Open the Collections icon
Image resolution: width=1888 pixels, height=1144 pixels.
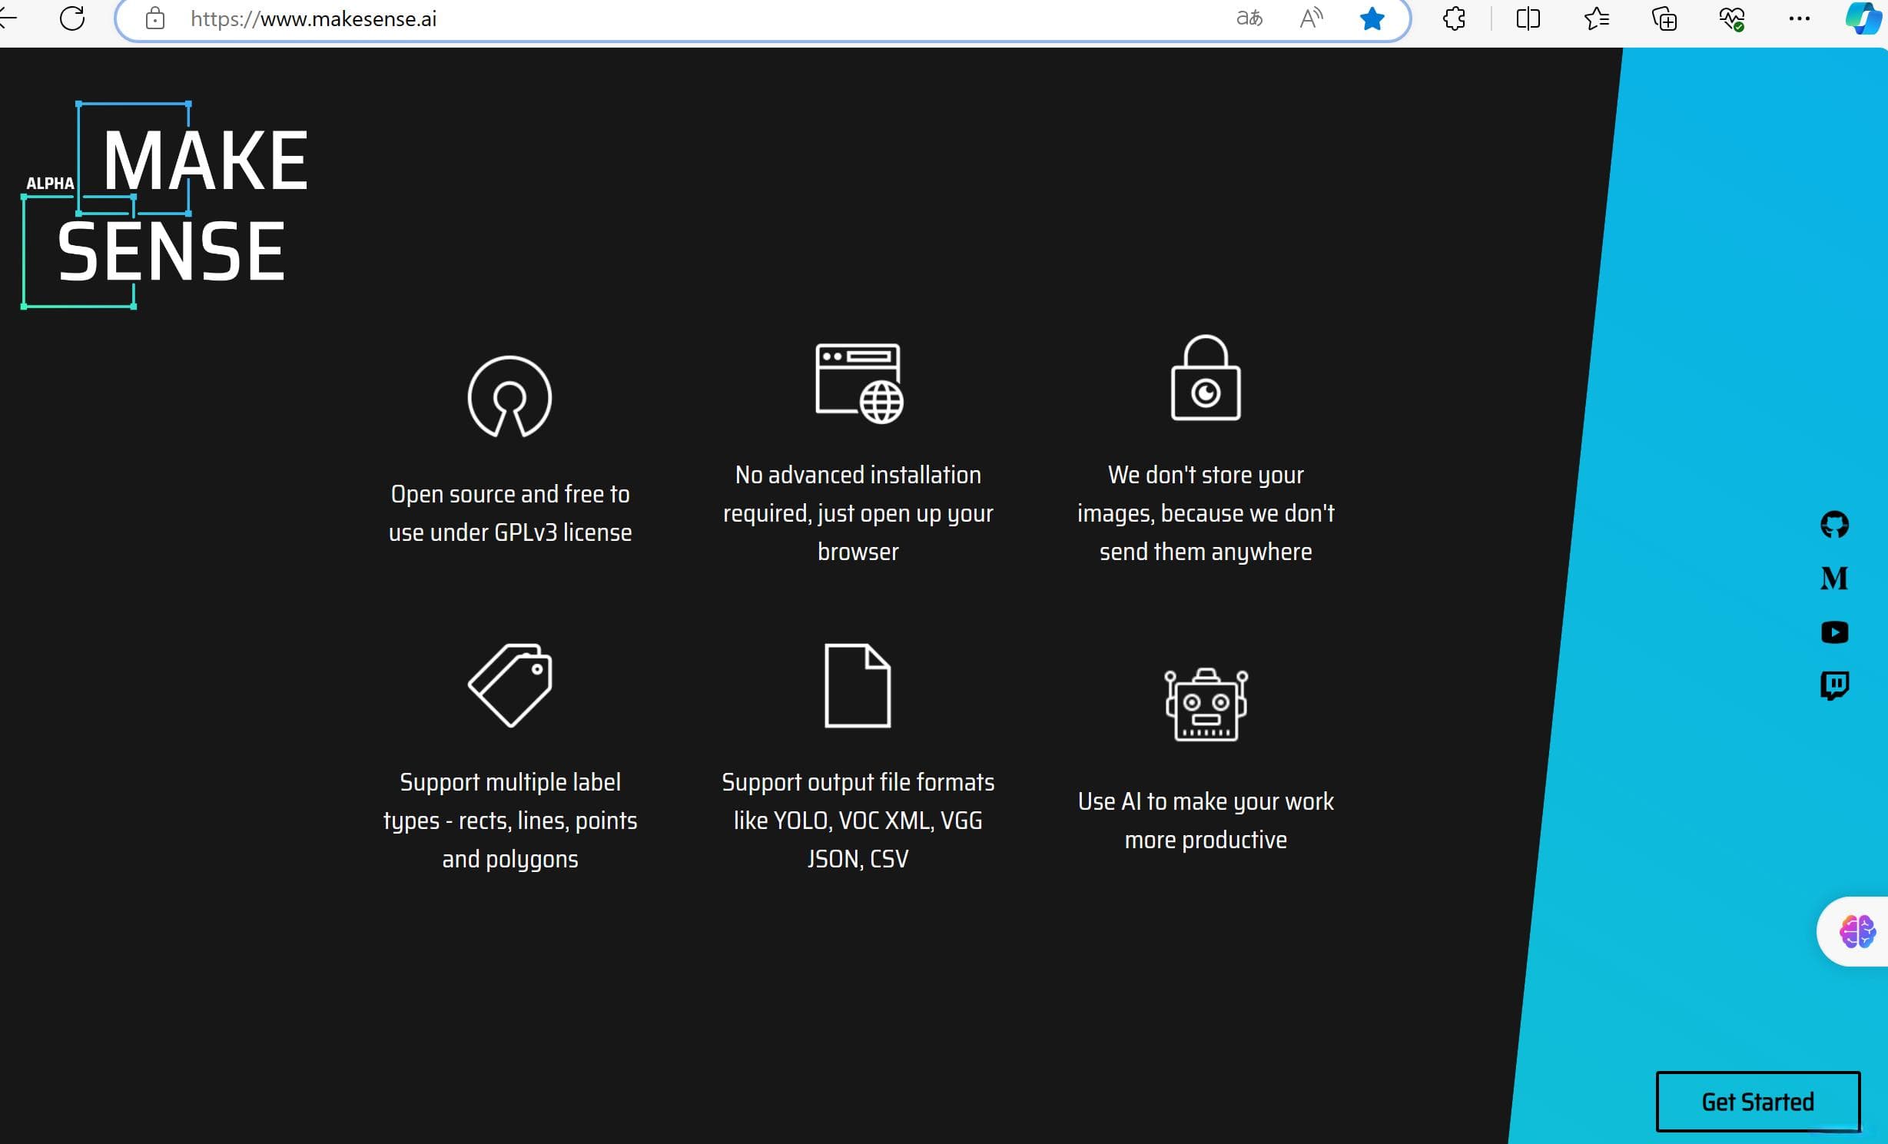click(1664, 18)
